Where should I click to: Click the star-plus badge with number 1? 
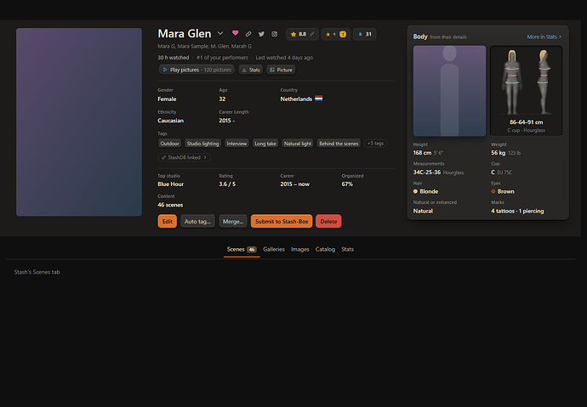[x=336, y=34]
